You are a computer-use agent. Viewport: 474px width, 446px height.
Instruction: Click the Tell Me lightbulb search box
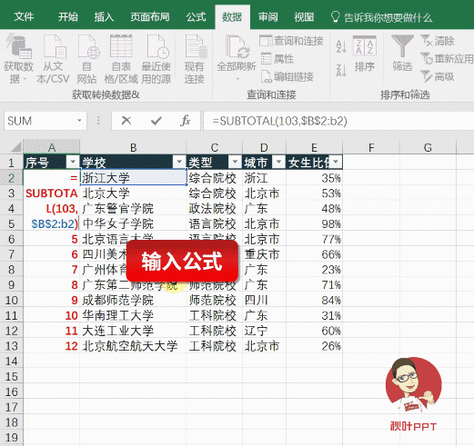pyautogui.click(x=381, y=17)
